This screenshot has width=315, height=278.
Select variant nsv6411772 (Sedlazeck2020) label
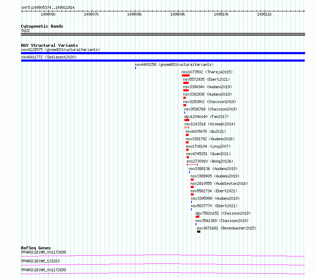49,57
